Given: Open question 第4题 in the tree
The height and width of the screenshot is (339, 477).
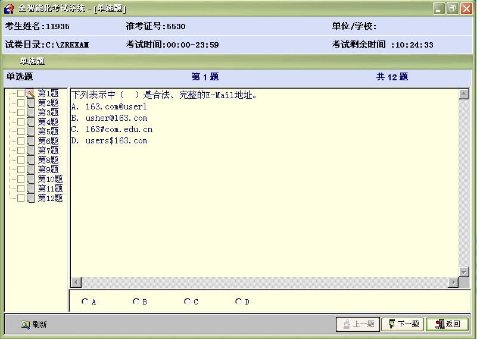Looking at the screenshot, I should pos(48,122).
